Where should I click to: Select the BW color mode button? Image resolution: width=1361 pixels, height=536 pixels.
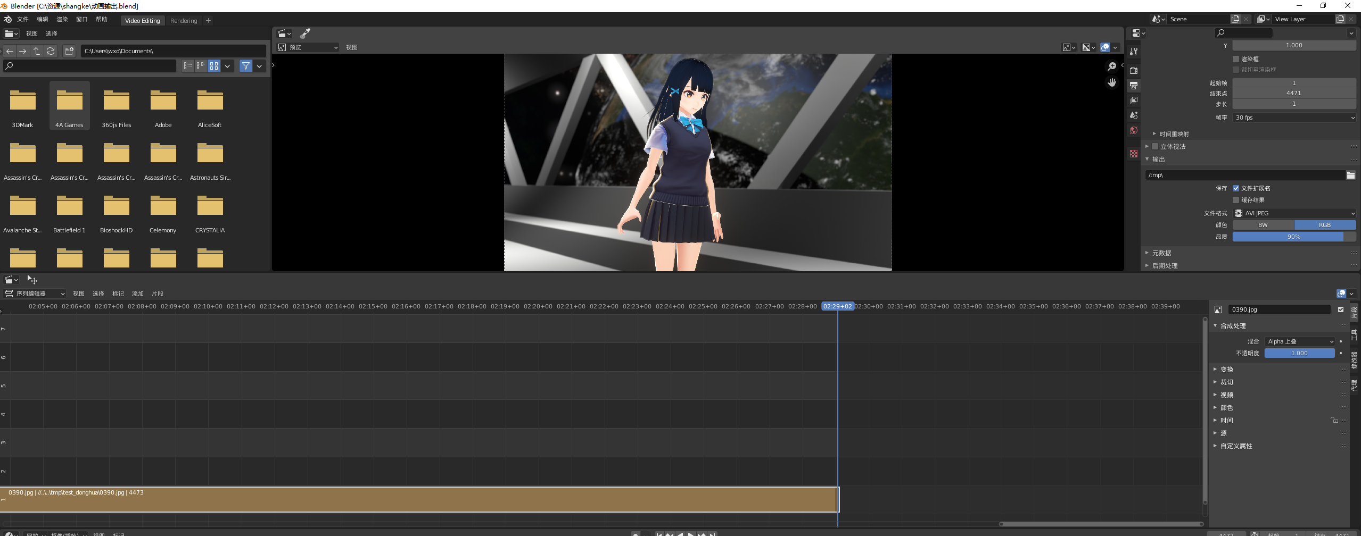click(1263, 225)
